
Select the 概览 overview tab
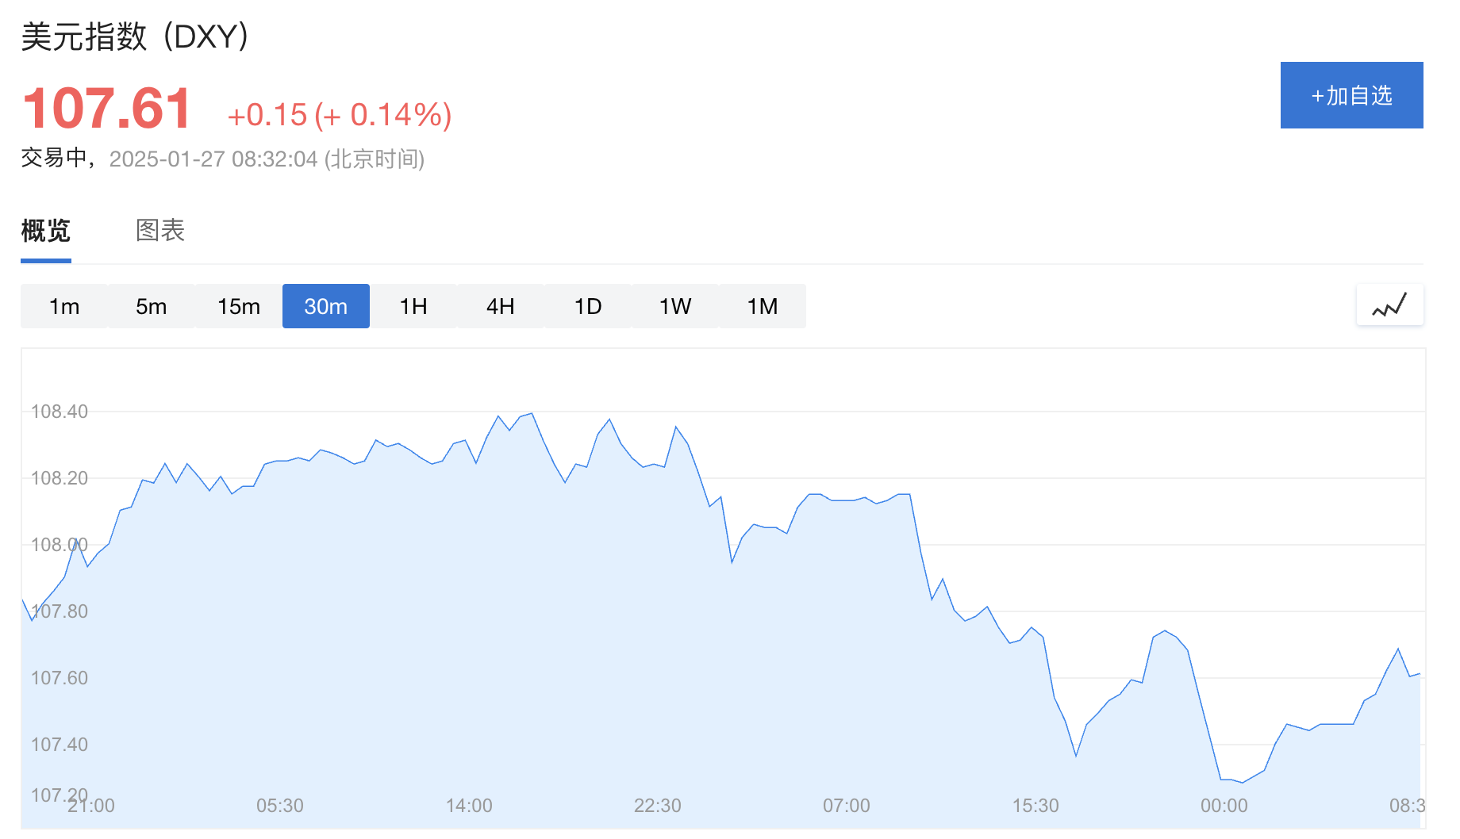46,231
